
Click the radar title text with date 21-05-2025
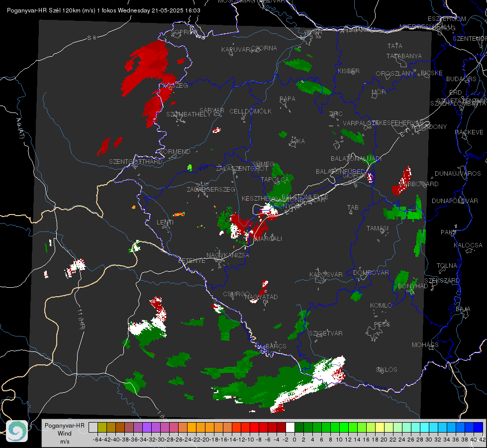pos(103,10)
